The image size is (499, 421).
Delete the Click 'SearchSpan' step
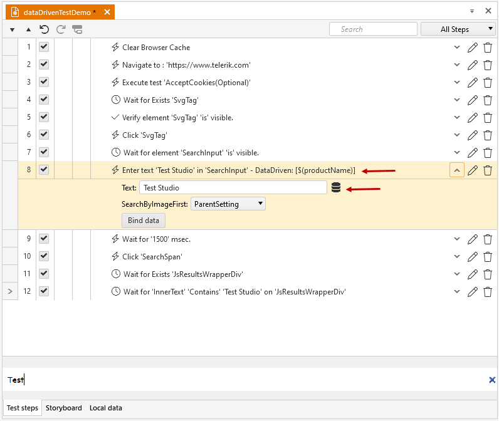[x=488, y=257]
